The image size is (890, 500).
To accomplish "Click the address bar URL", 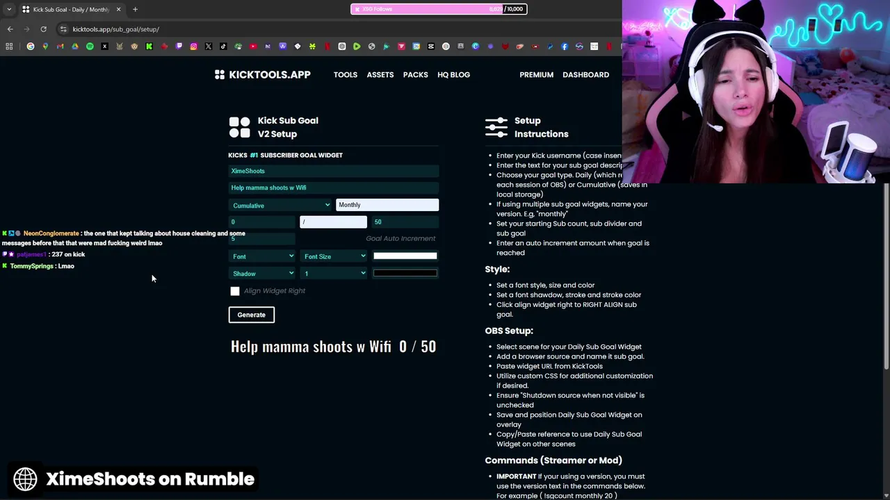I will (116, 29).
